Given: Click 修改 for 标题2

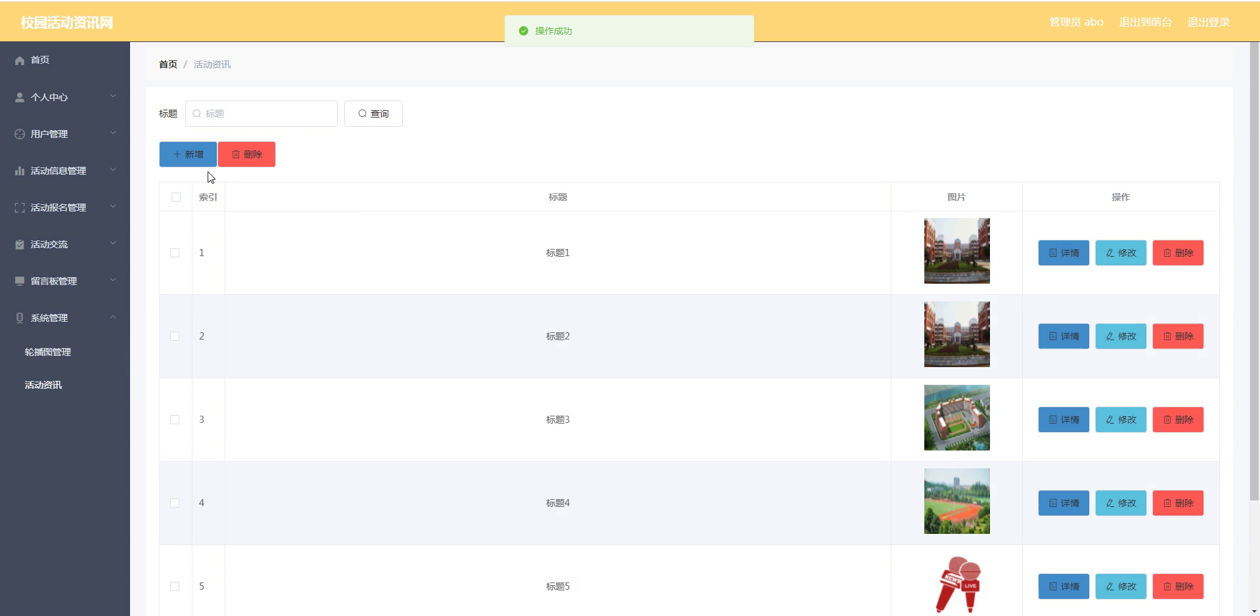Looking at the screenshot, I should (1121, 336).
